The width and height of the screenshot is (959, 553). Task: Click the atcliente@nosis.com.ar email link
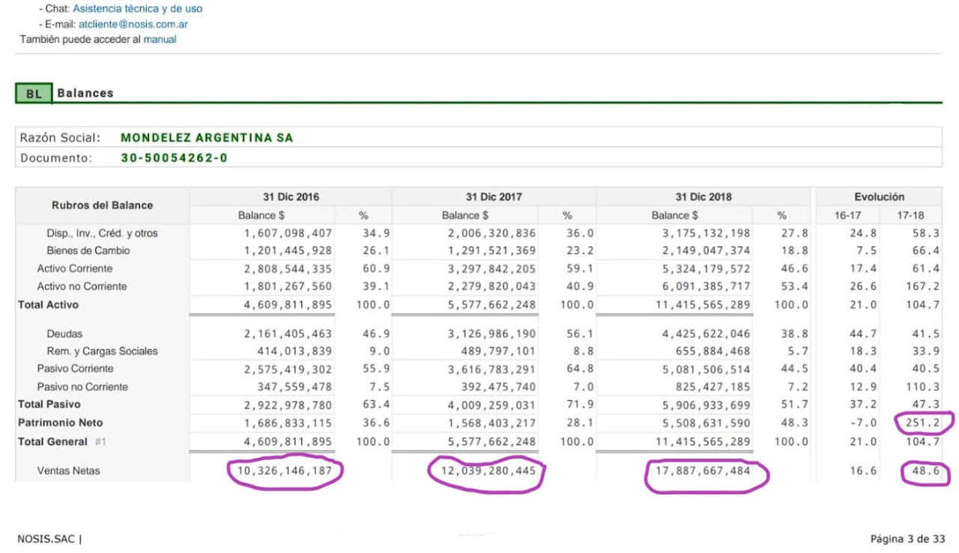click(133, 24)
